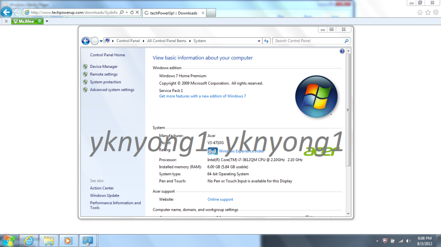The image size is (441, 247).
Task: Open Favorites star in Internet Explorer
Action: (428, 12)
